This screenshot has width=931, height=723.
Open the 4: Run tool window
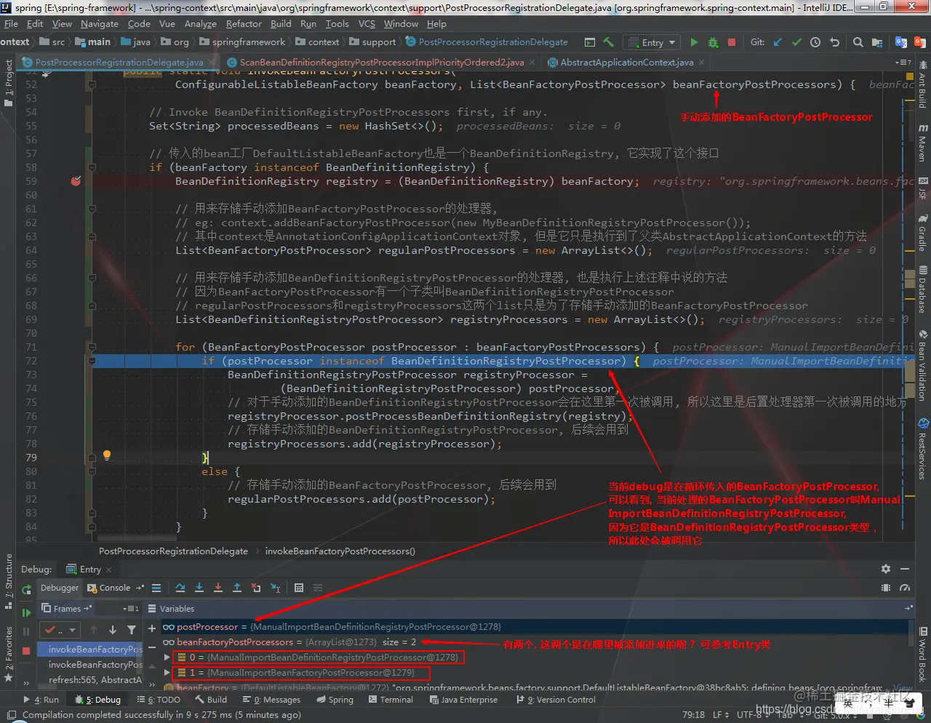point(41,700)
